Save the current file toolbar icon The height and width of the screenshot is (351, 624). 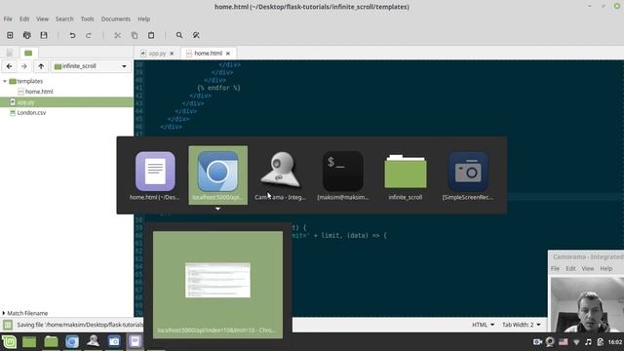click(44, 35)
